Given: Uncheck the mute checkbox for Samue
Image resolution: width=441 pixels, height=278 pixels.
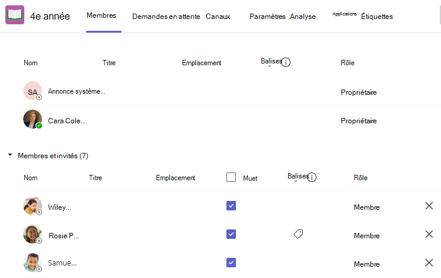Looking at the screenshot, I should tap(231, 263).
